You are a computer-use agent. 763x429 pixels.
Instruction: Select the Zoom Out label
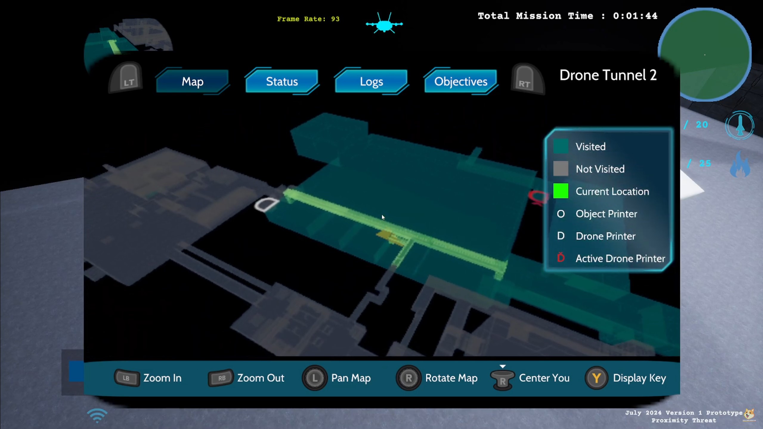pyautogui.click(x=261, y=378)
